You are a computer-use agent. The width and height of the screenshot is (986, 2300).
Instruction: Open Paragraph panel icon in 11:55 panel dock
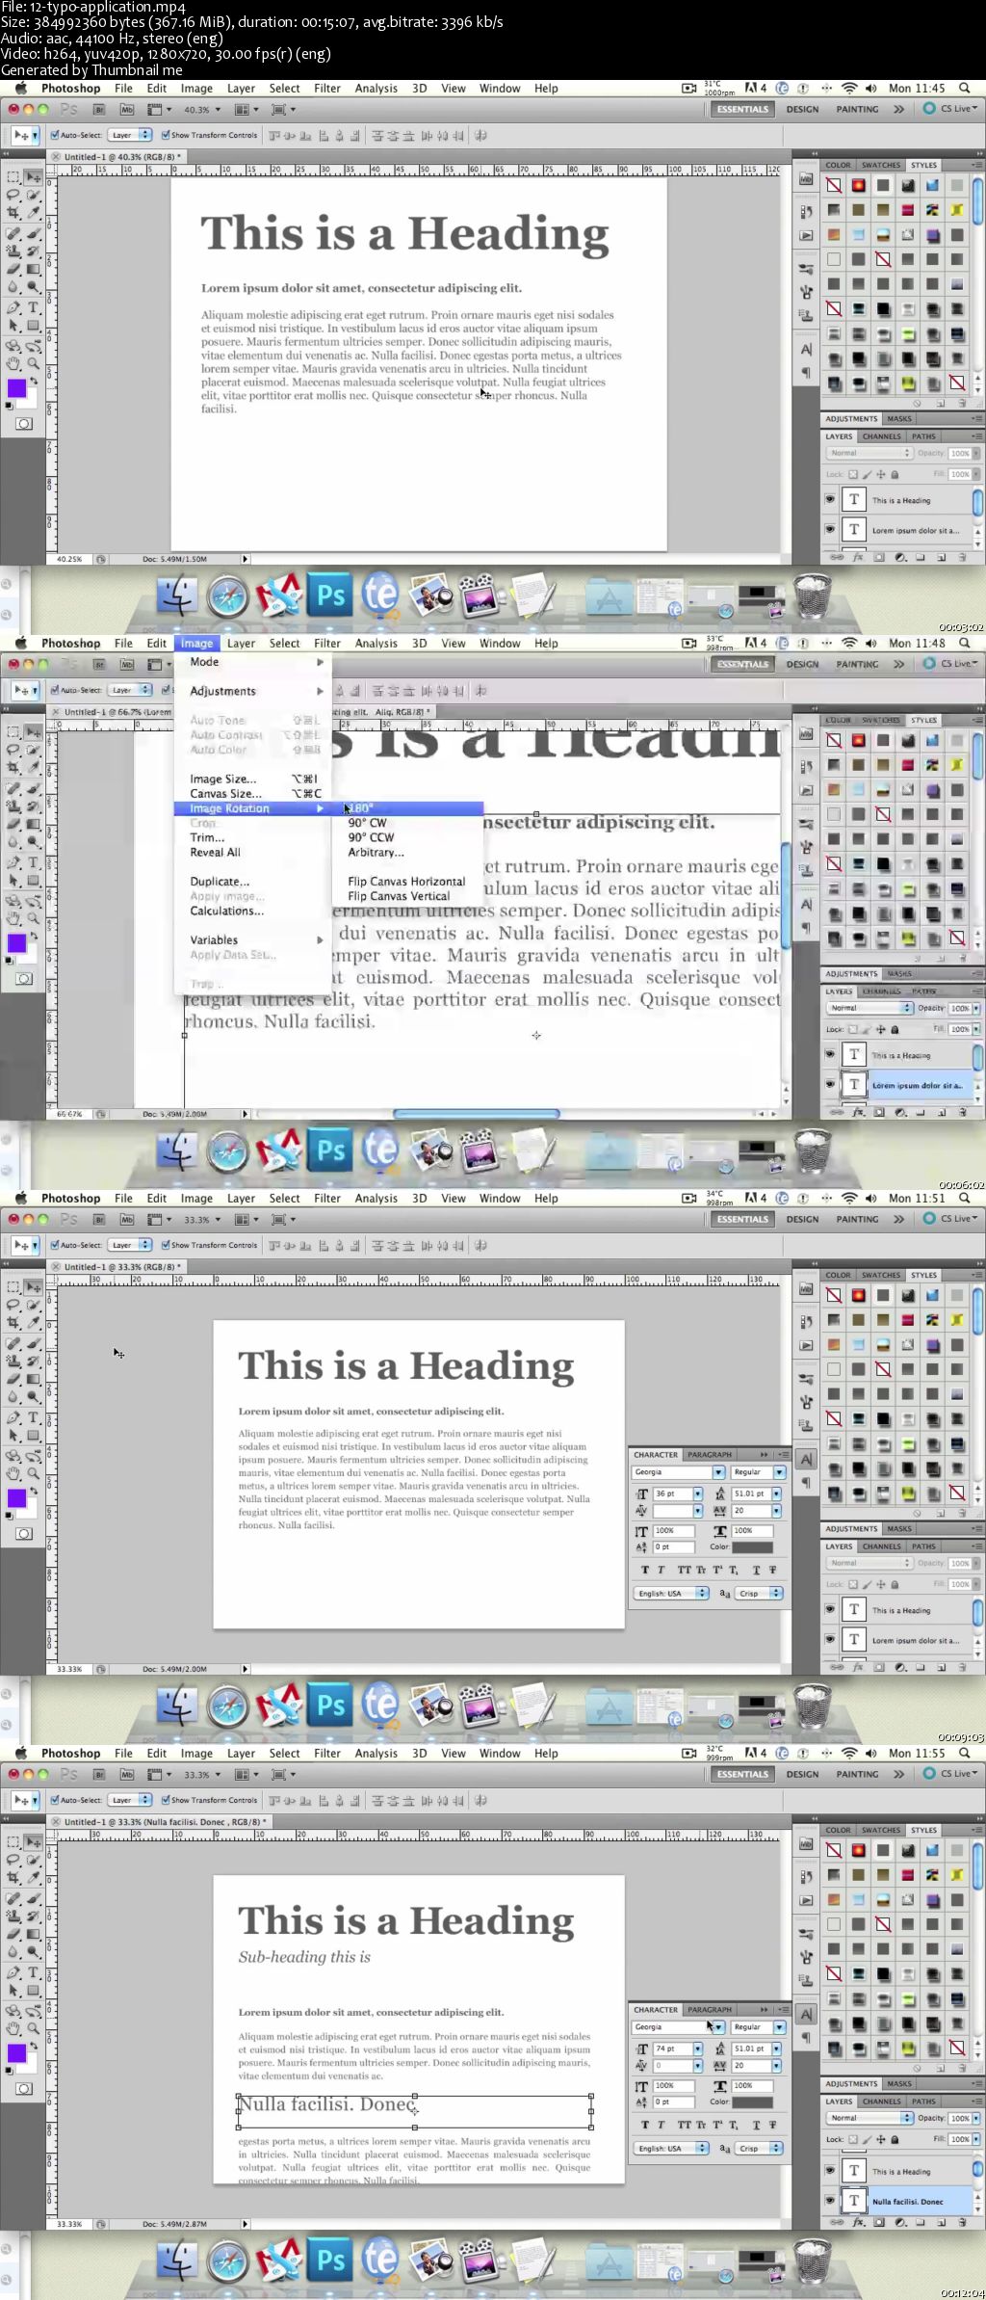pyautogui.click(x=806, y=2038)
